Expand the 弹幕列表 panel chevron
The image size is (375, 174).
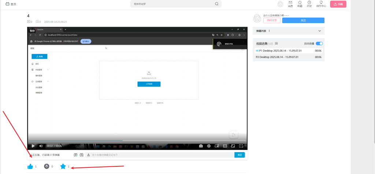pos(320,31)
